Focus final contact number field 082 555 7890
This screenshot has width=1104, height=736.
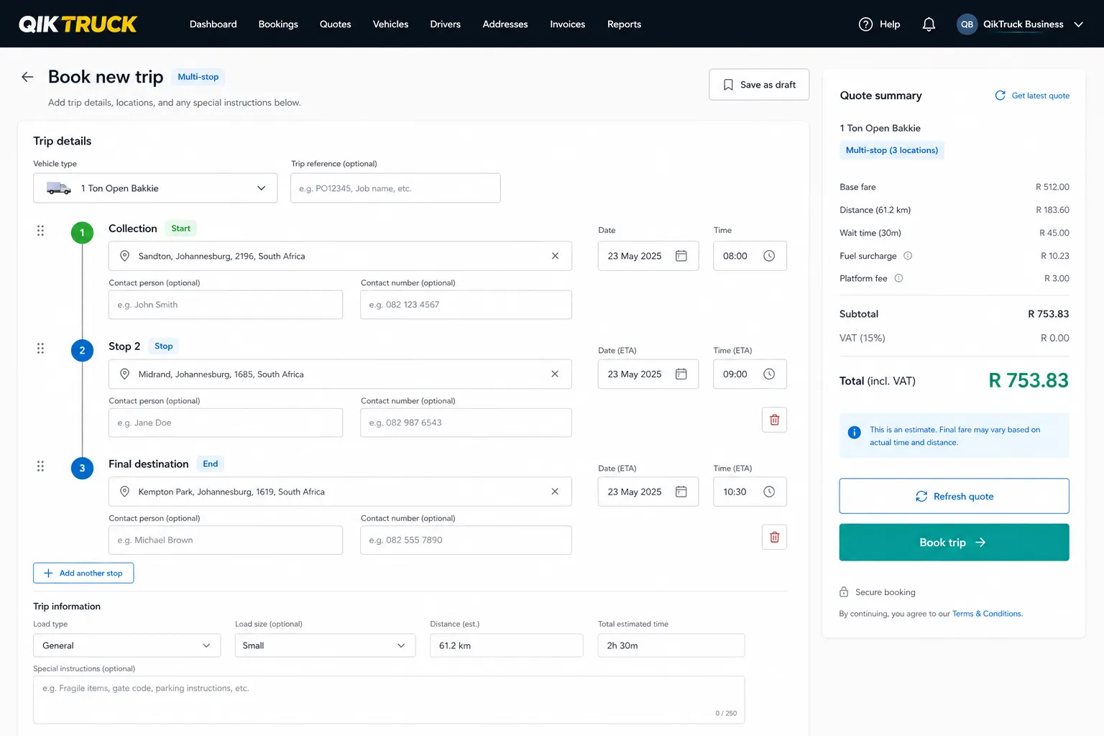point(466,540)
